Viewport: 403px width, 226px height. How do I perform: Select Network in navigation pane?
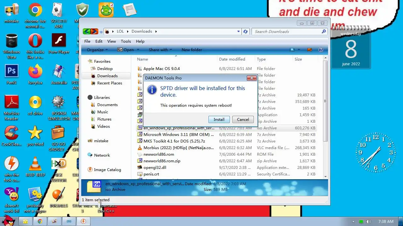102,155
